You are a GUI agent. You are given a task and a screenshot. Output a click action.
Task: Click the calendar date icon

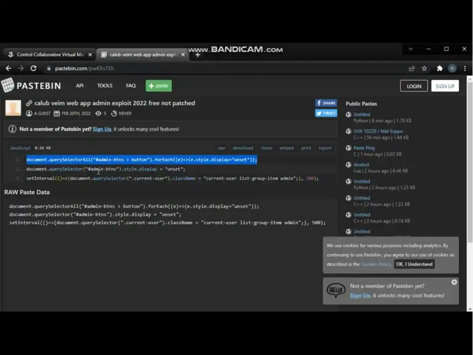tap(57, 114)
